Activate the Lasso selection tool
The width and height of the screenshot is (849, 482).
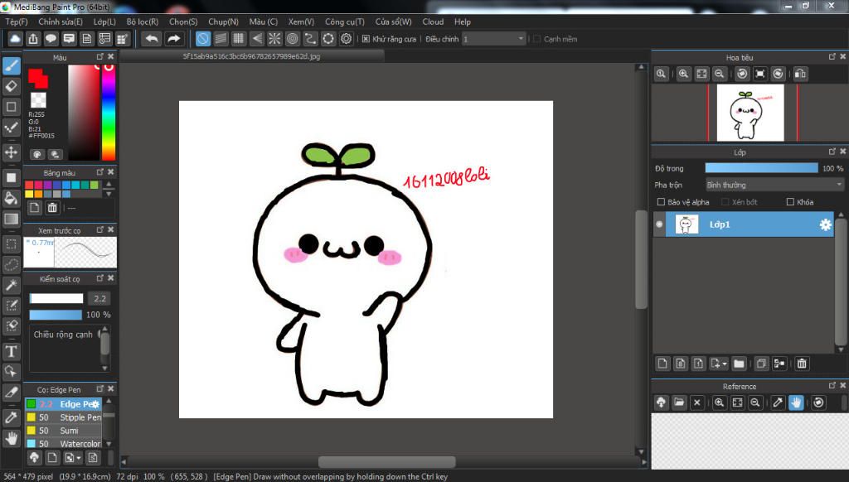(x=12, y=264)
